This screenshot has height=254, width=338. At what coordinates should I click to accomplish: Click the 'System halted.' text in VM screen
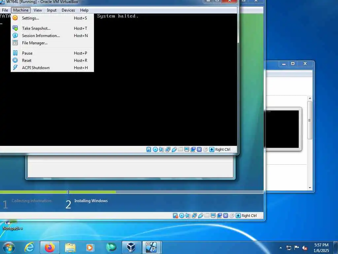[118, 16]
